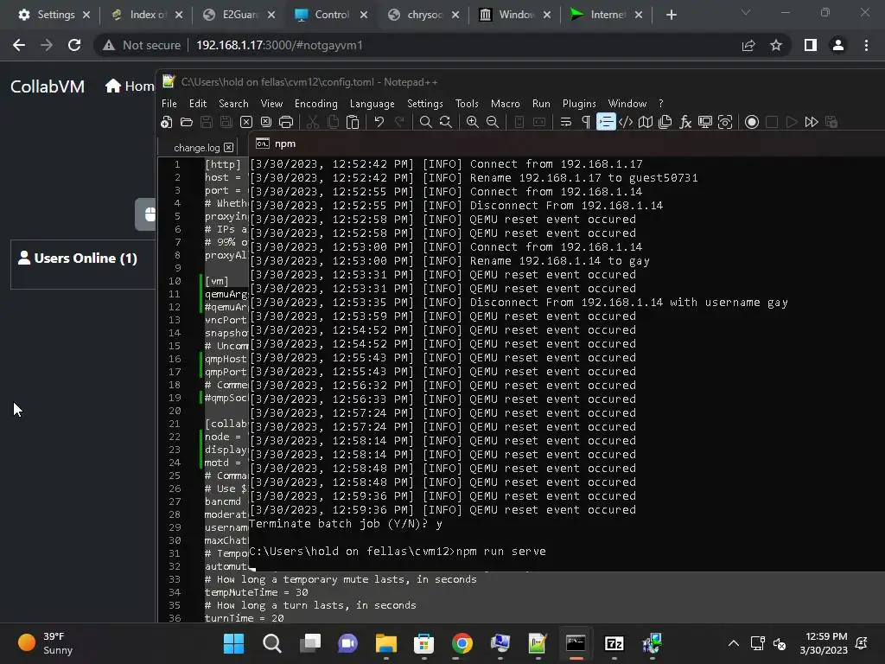Click the Home link in CollabVM navbar
This screenshot has width=885, height=664.
(130, 86)
